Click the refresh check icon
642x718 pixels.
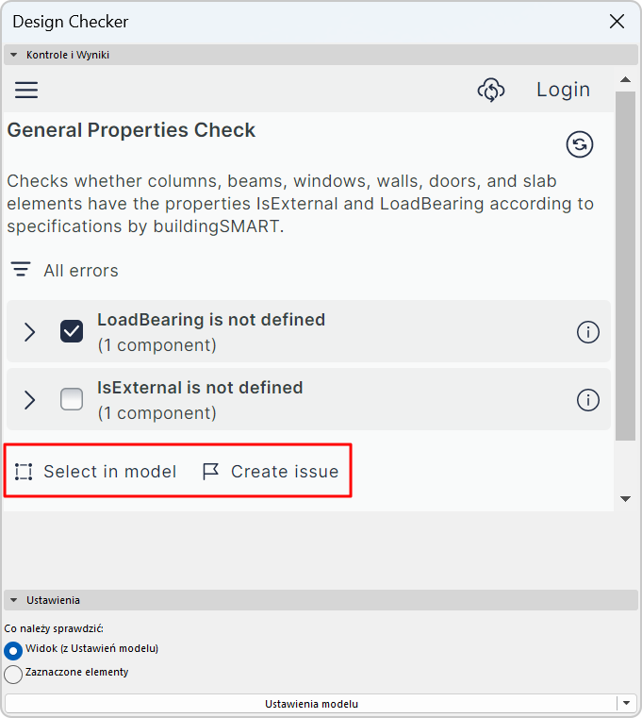[580, 144]
